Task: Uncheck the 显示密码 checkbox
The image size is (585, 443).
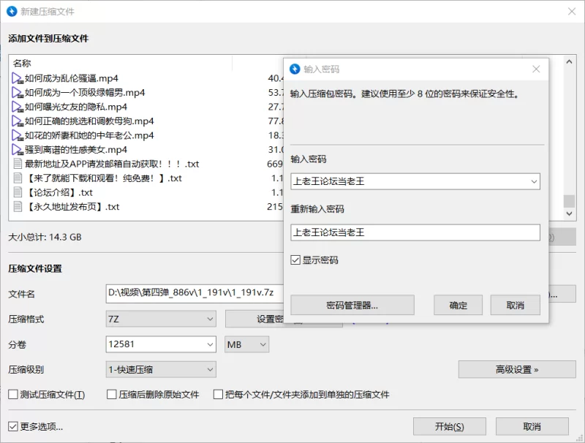Action: pos(295,260)
